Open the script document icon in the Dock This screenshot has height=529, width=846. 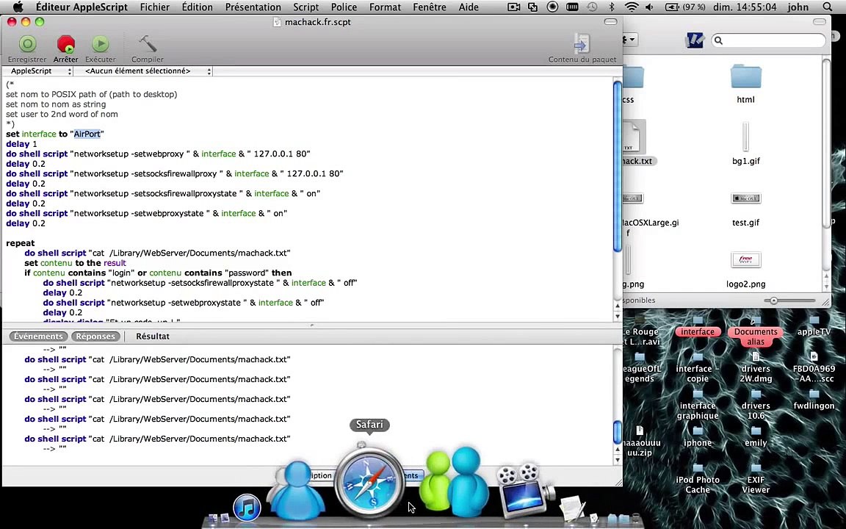[x=572, y=508]
